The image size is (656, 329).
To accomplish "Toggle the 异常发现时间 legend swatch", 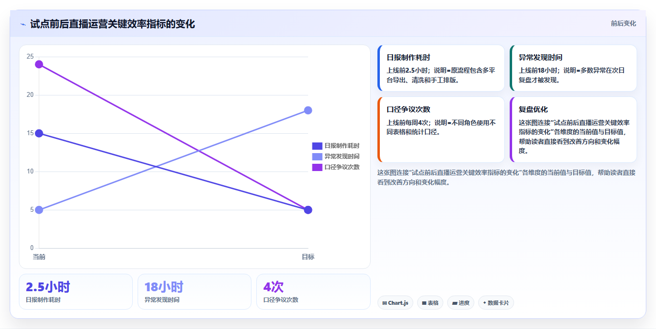I will point(317,157).
